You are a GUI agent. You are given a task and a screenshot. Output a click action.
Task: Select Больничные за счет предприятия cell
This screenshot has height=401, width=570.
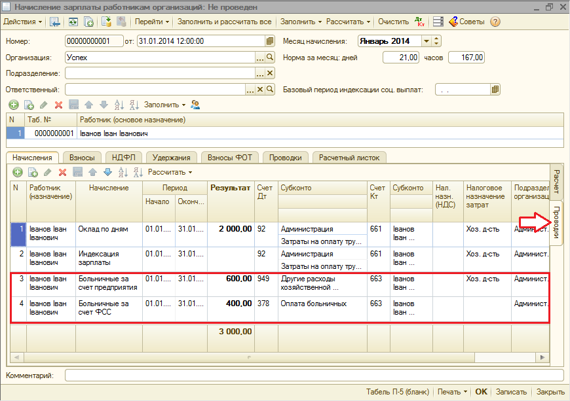109,284
